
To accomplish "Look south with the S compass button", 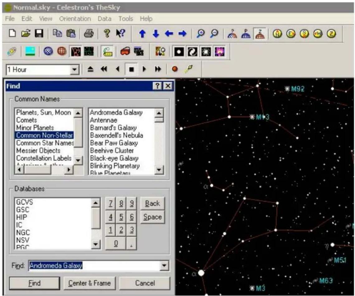I will coord(304,34).
